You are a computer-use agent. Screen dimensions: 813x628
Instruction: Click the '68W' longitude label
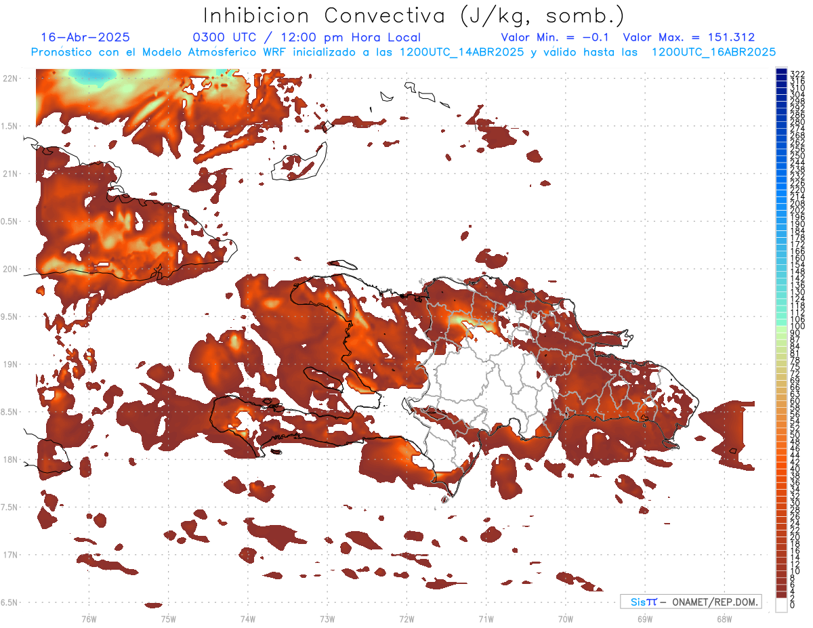[724, 619]
